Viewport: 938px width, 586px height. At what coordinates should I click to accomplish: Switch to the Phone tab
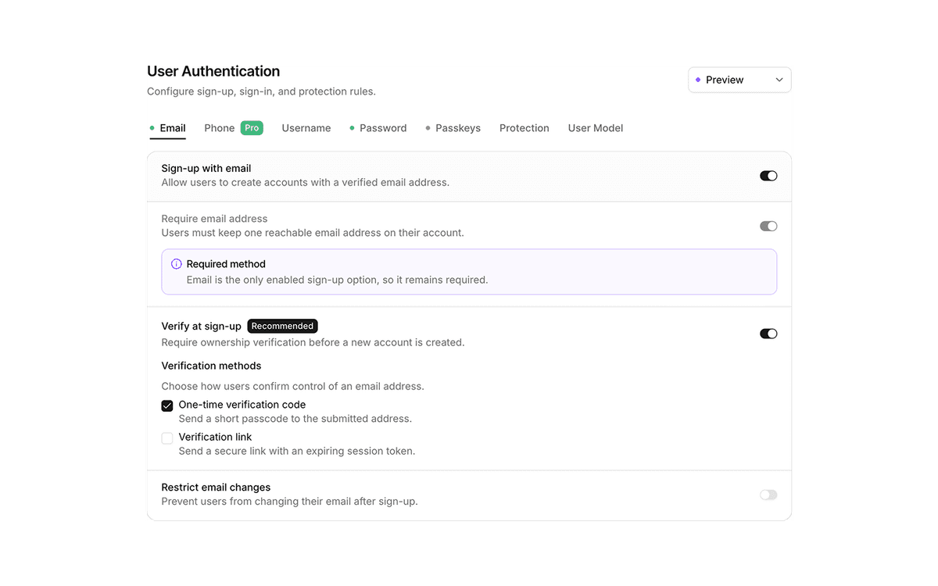click(x=220, y=128)
